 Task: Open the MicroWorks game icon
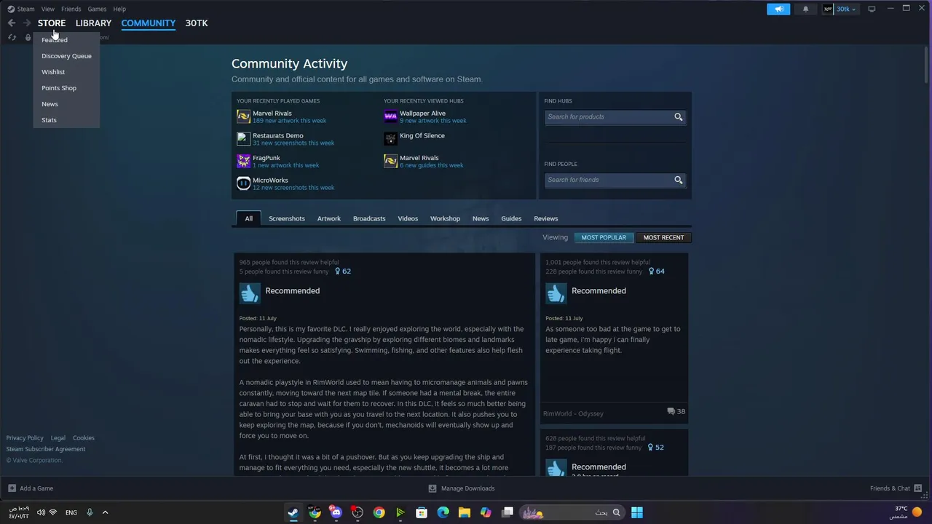point(243,183)
